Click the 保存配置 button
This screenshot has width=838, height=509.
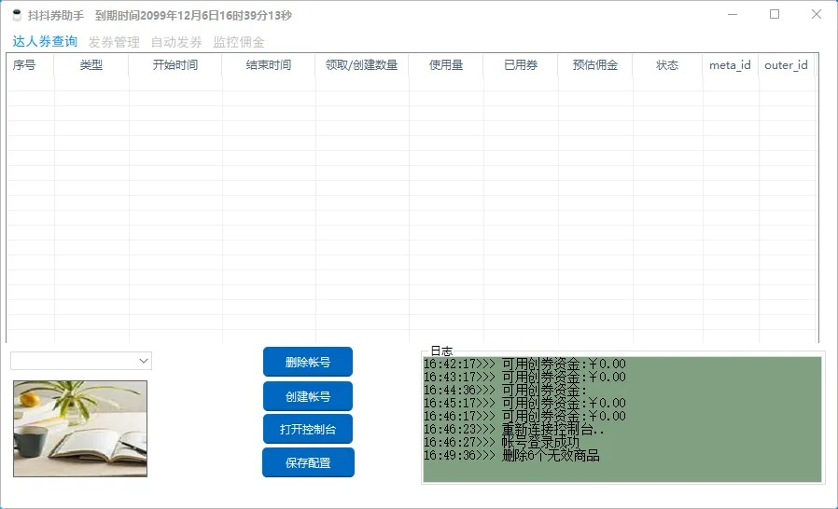(x=308, y=462)
